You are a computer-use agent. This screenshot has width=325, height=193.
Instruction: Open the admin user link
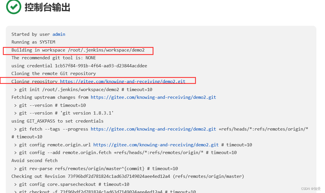click(x=59, y=34)
